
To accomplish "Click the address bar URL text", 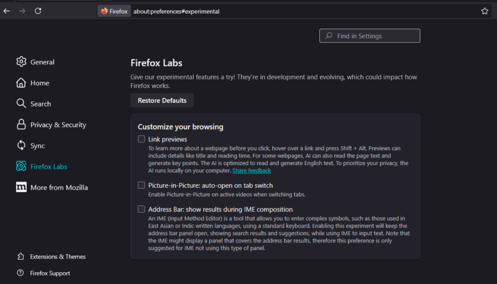I will [x=176, y=11].
